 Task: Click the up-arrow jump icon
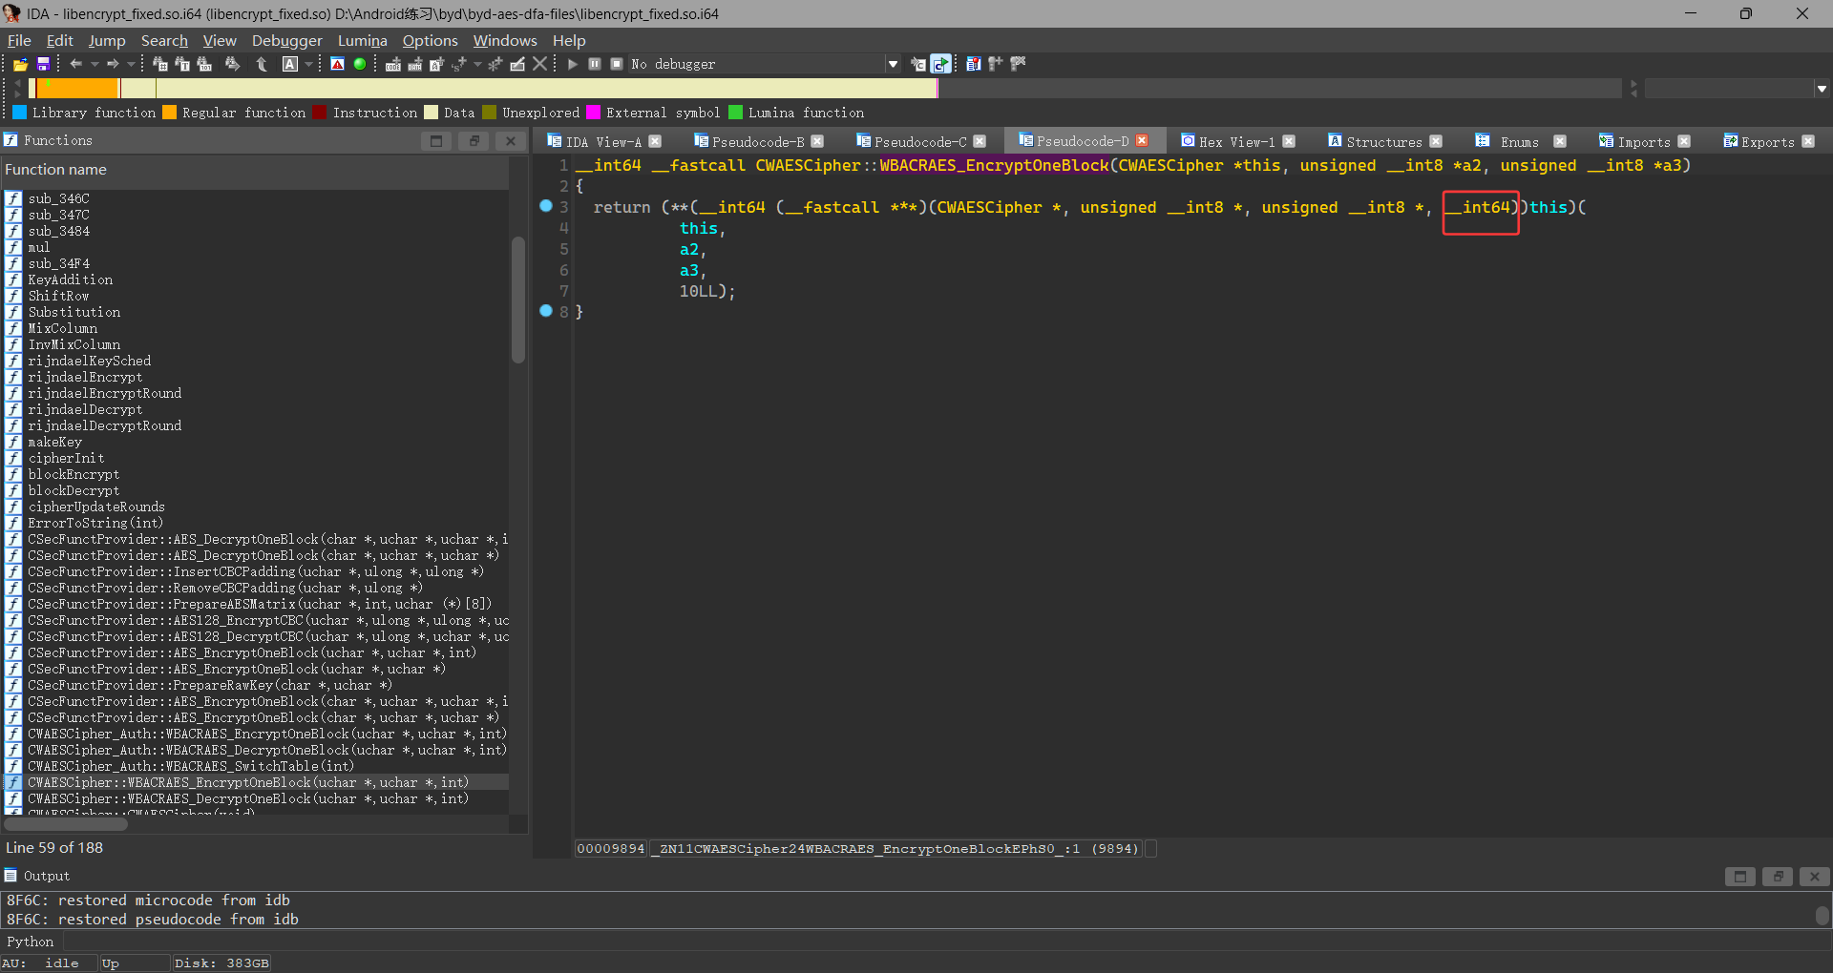pos(262,64)
